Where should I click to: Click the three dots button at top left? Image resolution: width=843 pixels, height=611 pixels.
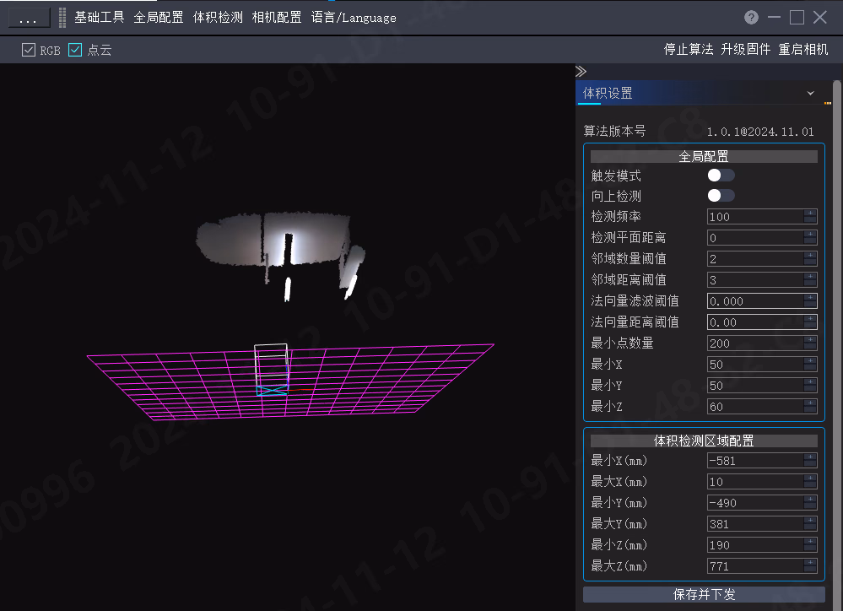click(28, 19)
